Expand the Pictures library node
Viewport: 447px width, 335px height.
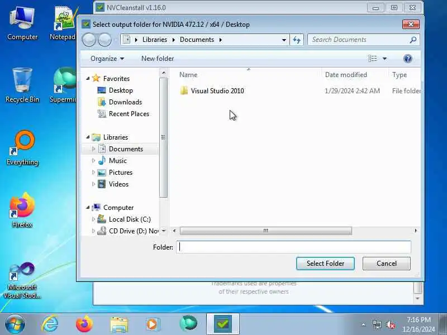[x=93, y=173]
